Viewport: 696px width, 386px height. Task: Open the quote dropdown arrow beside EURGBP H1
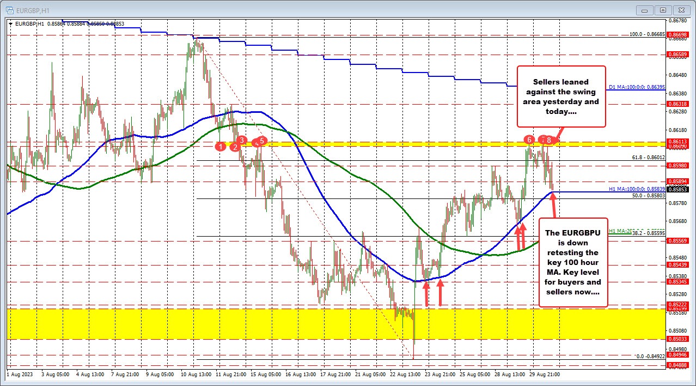pyautogui.click(x=11, y=24)
